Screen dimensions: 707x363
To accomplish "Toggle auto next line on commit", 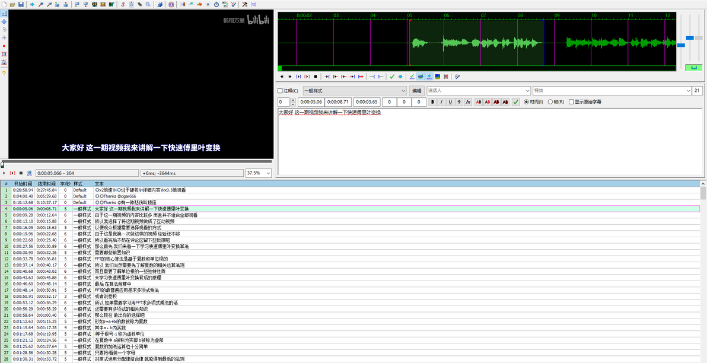I will [421, 77].
